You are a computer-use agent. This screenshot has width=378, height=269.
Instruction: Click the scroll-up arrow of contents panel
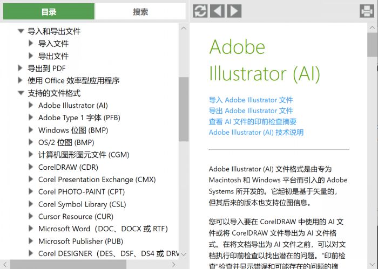click(184, 28)
